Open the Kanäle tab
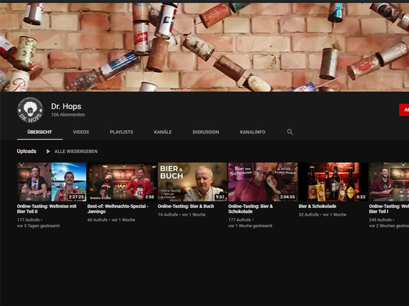This screenshot has width=409, height=306. coord(163,132)
